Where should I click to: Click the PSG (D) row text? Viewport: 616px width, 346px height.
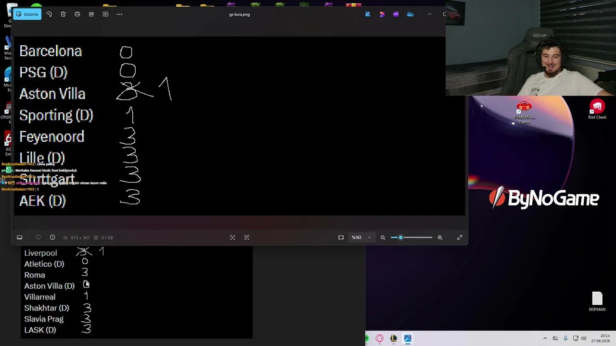(x=43, y=73)
